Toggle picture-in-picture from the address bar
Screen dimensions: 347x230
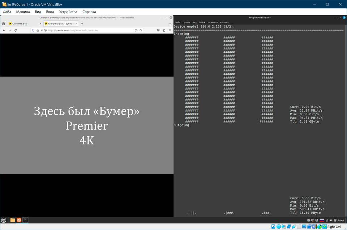pos(136,30)
